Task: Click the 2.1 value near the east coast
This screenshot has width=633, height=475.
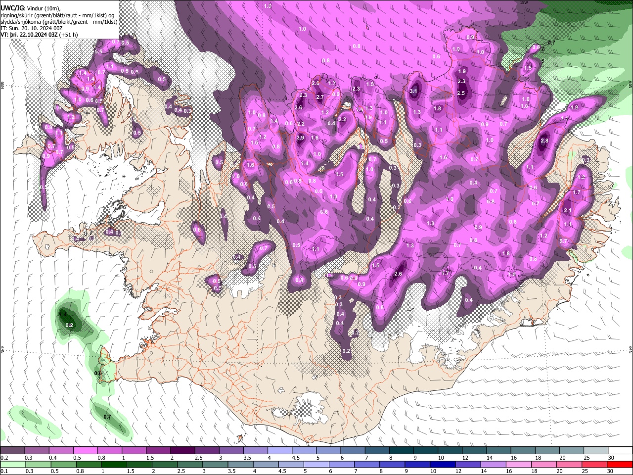Action: 568,211
